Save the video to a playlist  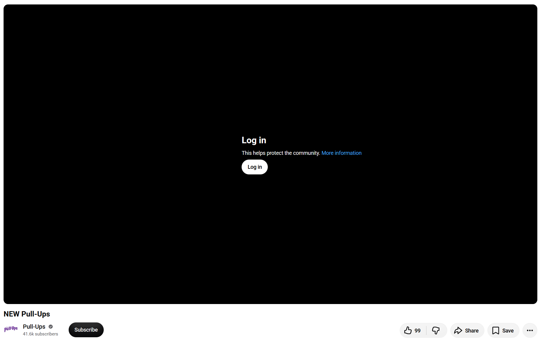(x=503, y=330)
